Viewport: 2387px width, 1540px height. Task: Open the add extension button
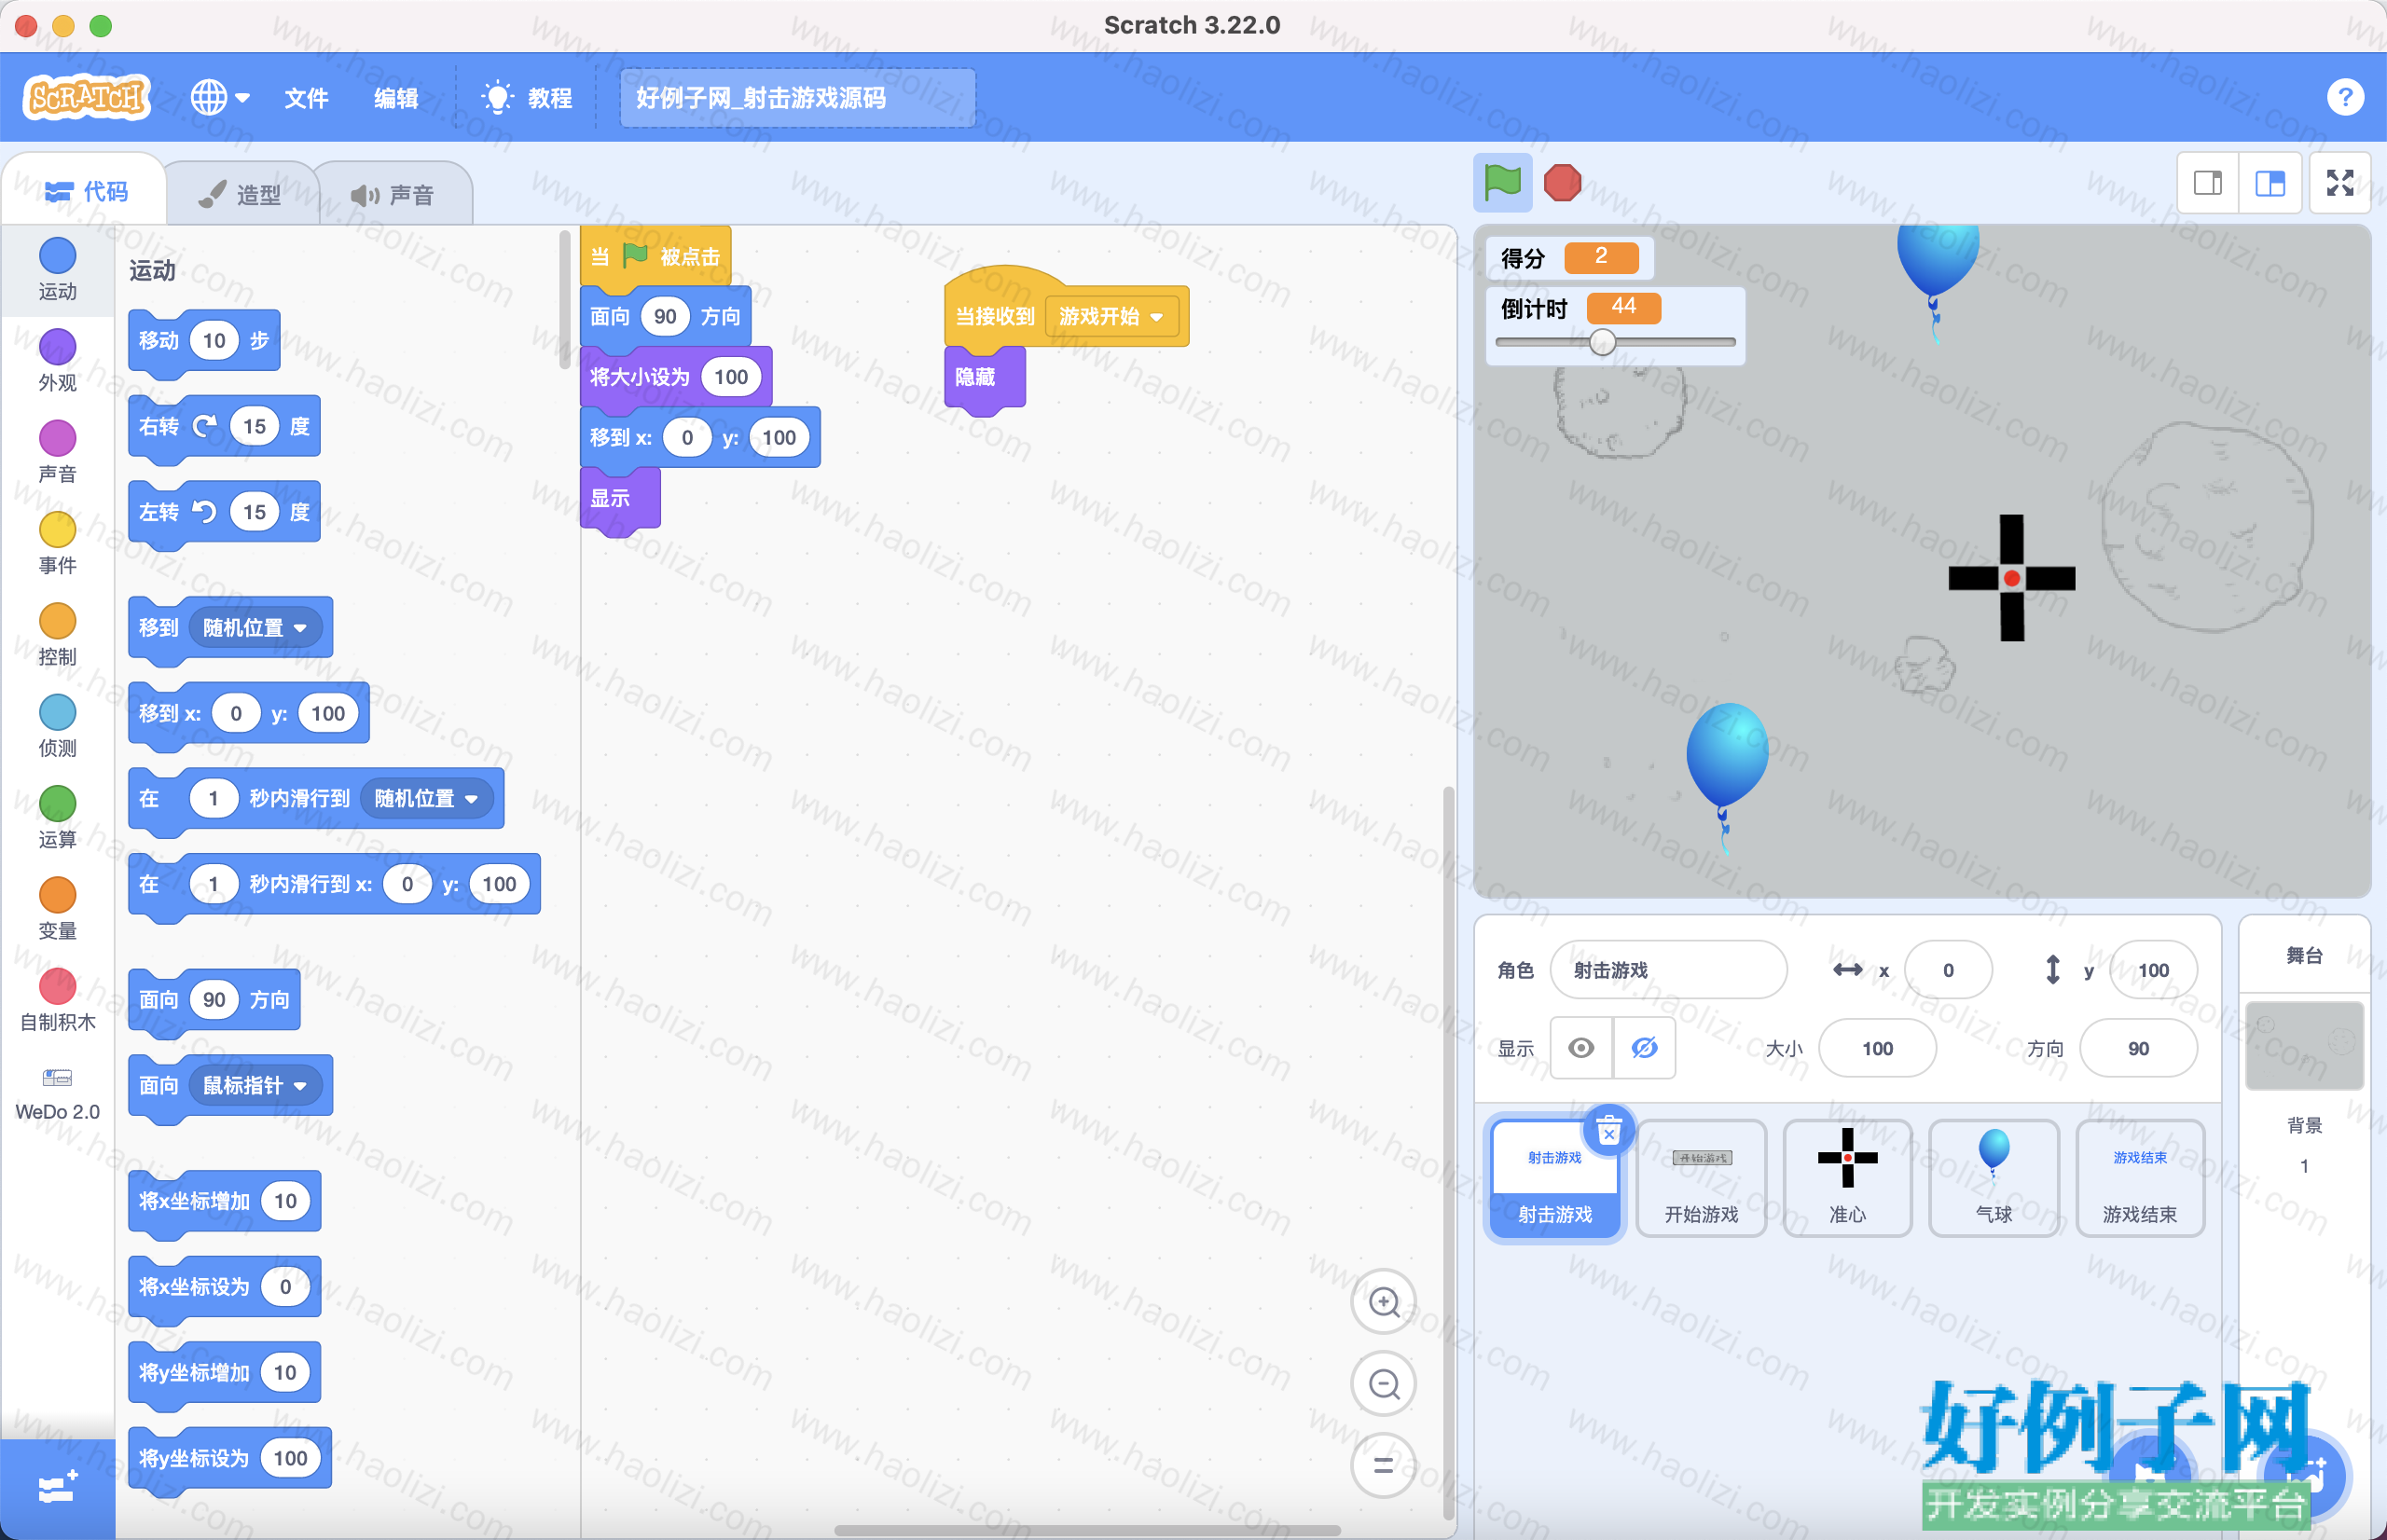(57, 1488)
